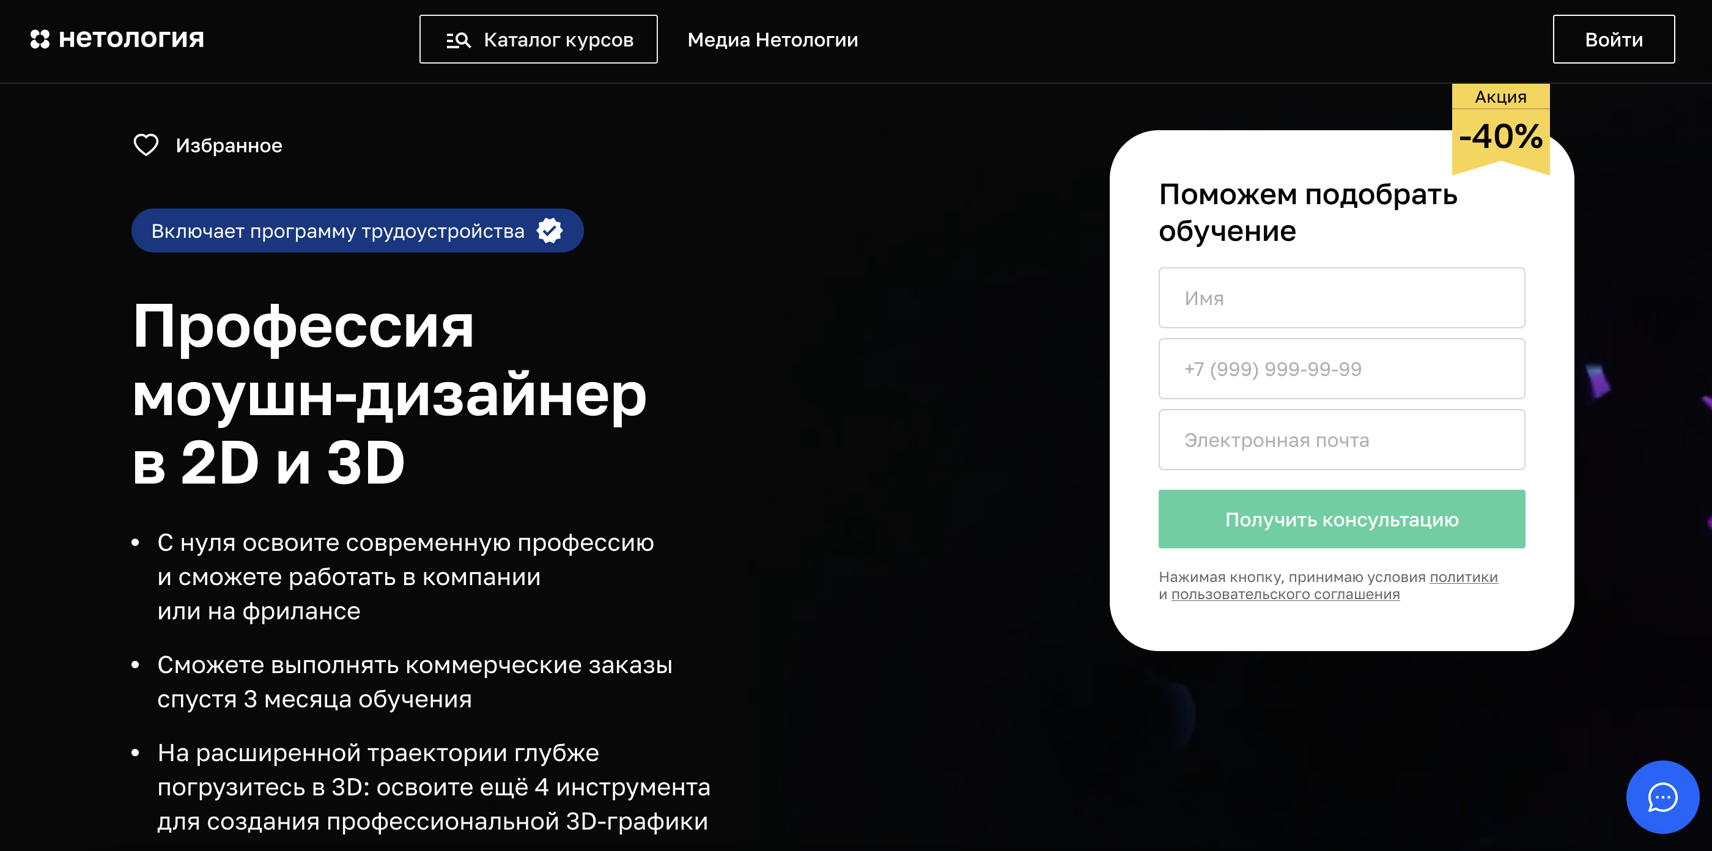Toggle the Избранное heart icon
Screen dimensions: 1712x851
tap(146, 145)
